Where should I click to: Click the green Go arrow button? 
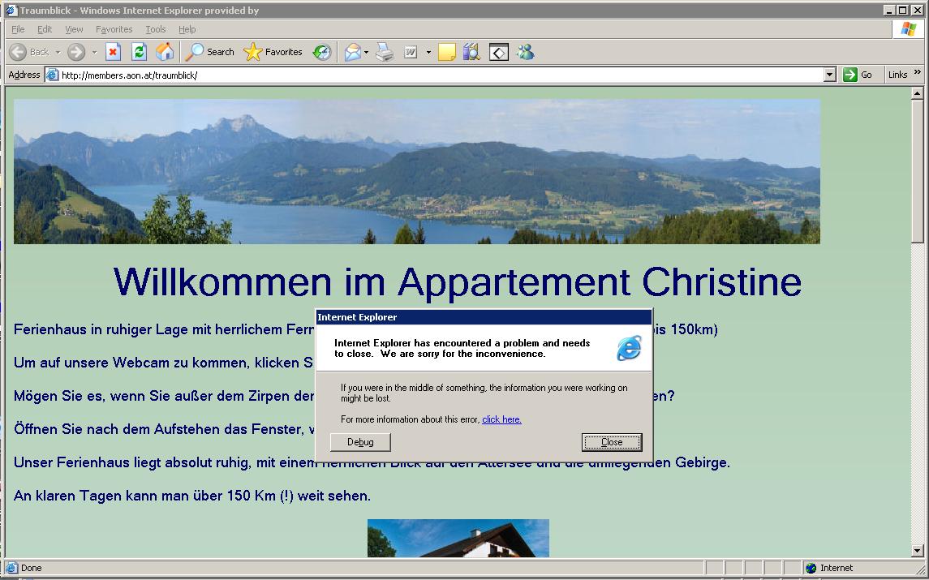point(850,75)
